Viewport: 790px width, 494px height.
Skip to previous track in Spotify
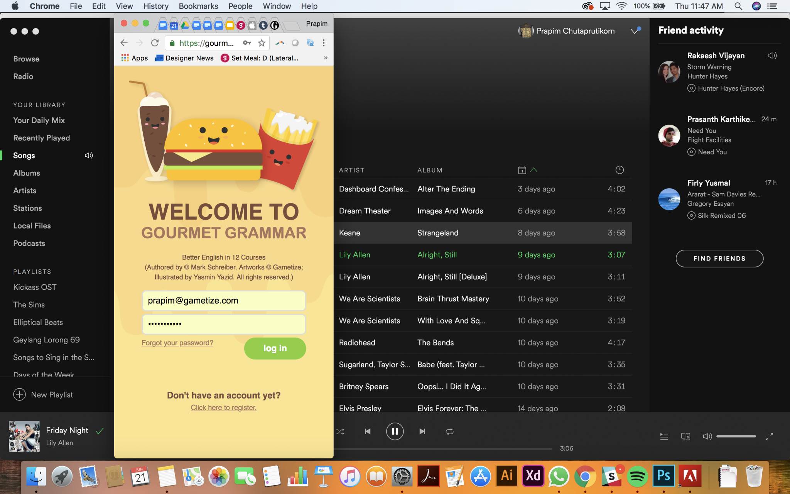pos(368,431)
